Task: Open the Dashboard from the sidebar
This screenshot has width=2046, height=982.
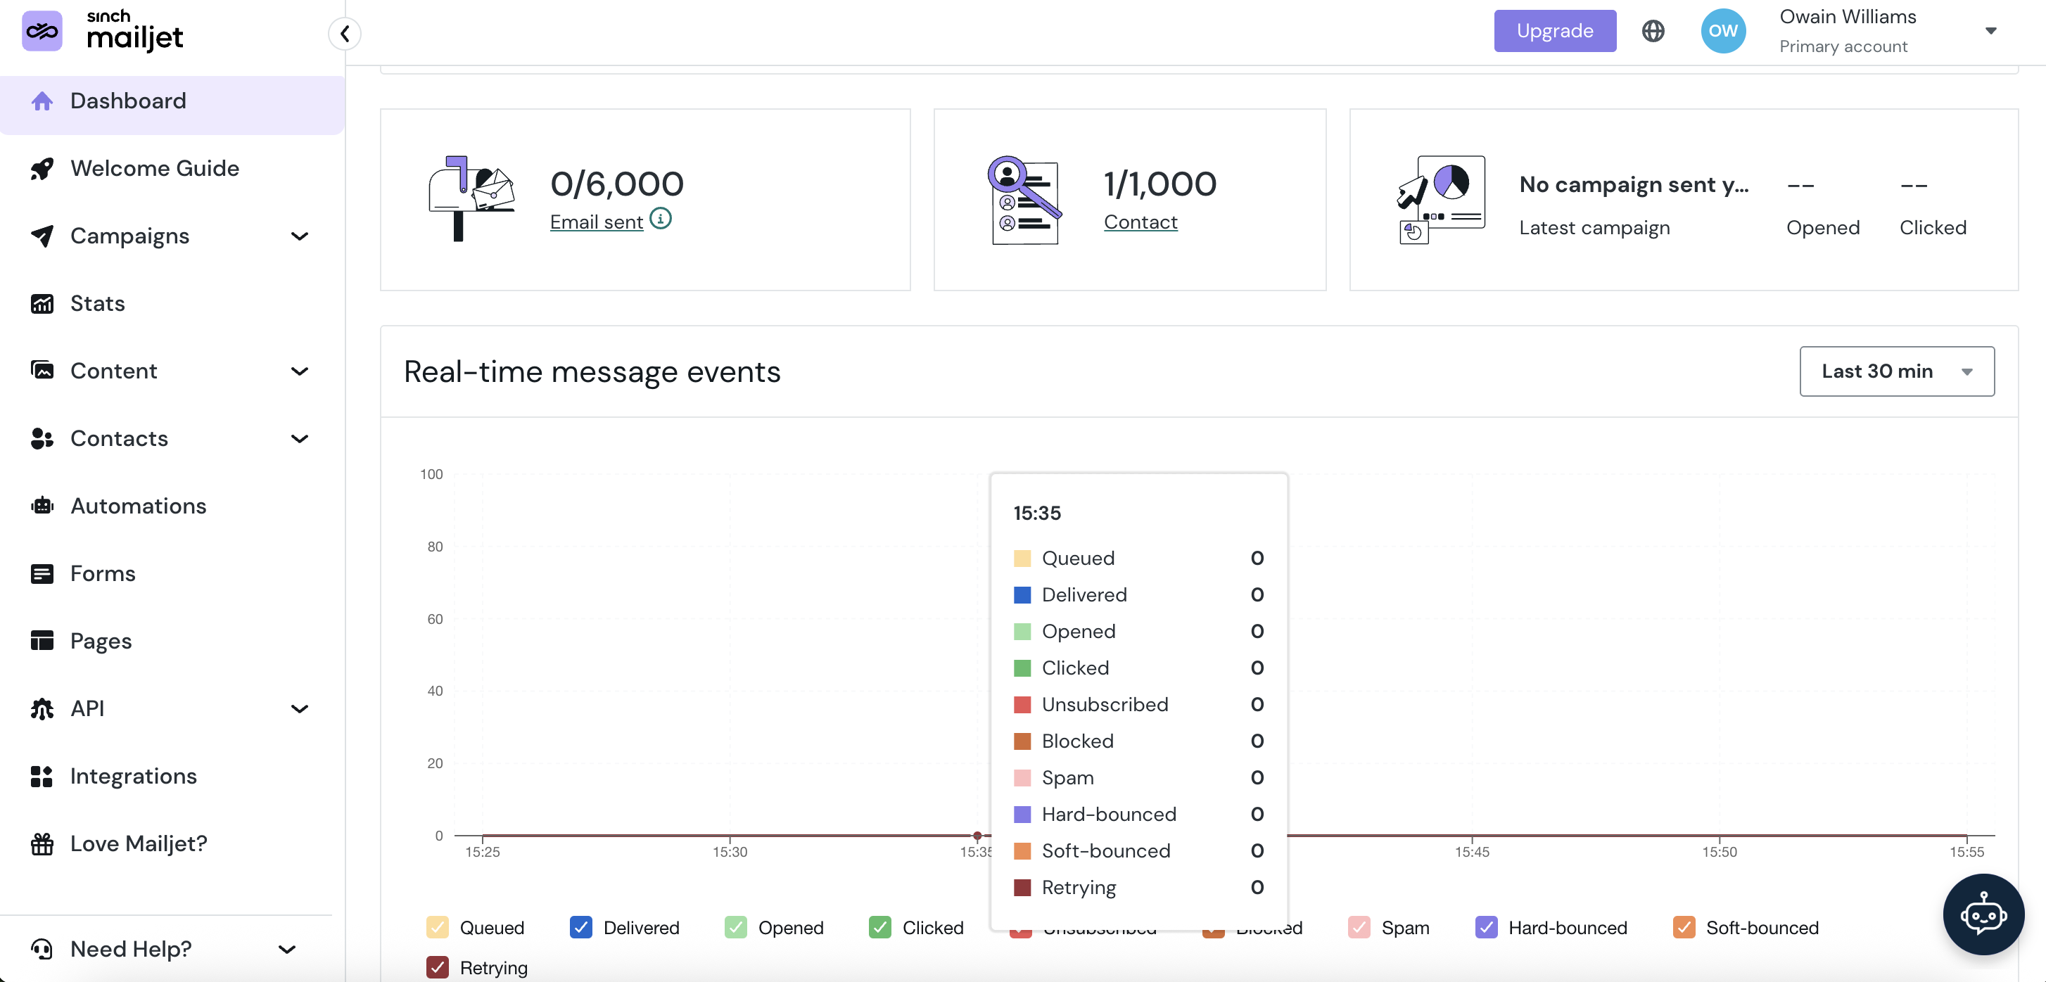Action: (127, 100)
